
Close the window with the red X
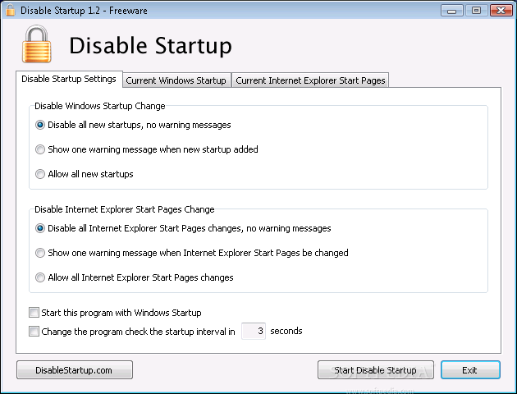(501, 10)
